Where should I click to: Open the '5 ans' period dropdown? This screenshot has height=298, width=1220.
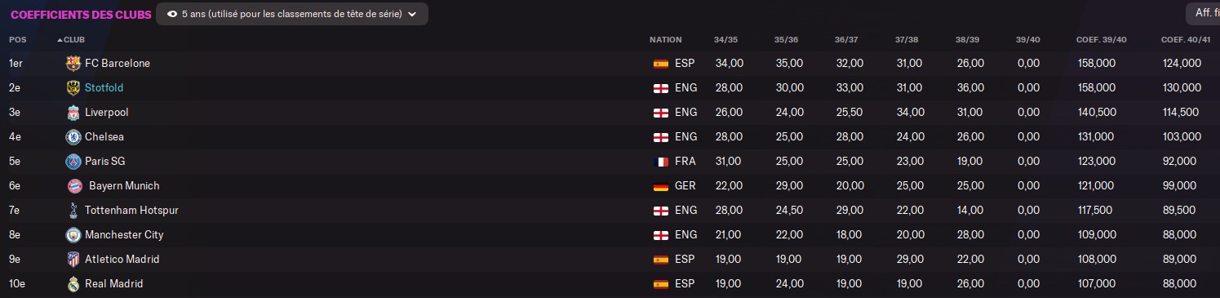pos(291,14)
